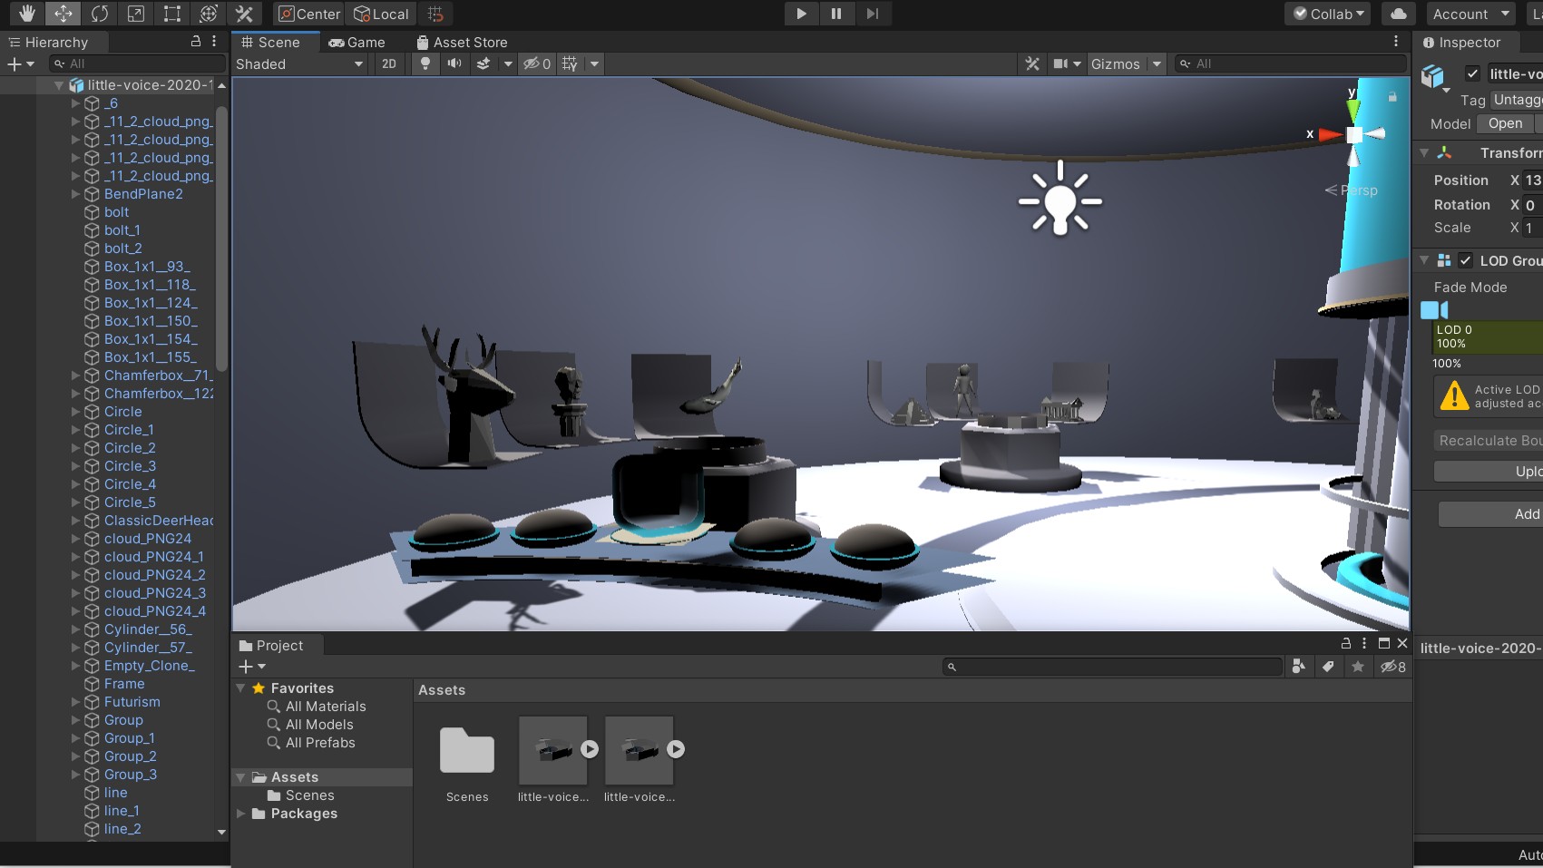
Task: Uncheck the object active checkbox in Inspector
Action: coord(1472,74)
